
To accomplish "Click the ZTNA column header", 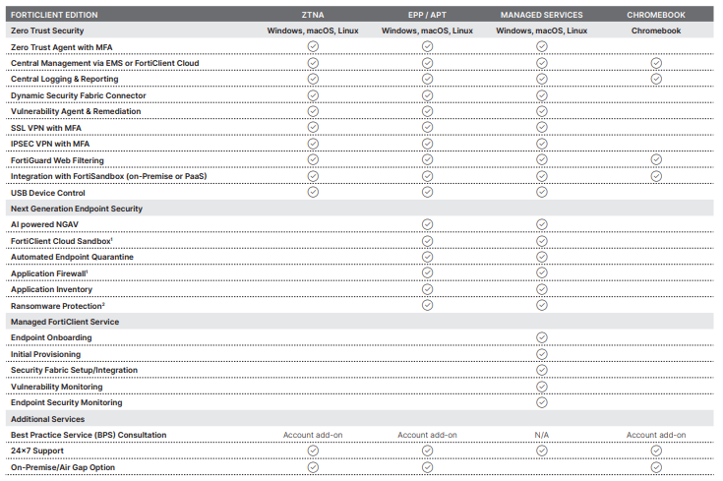I will click(313, 15).
